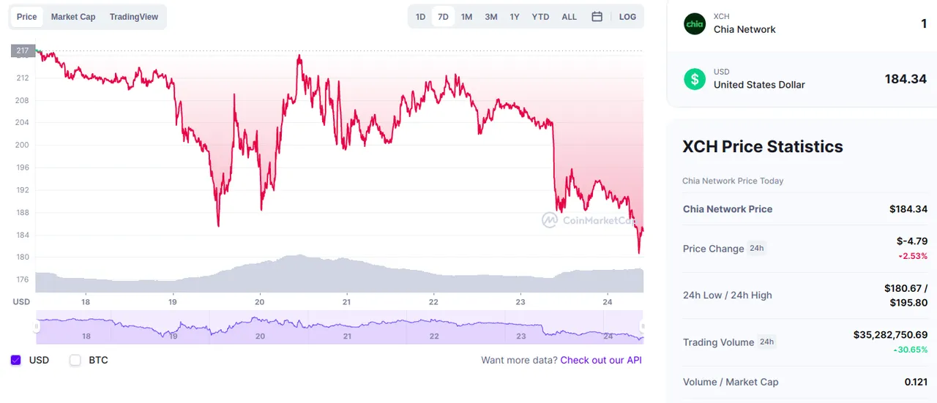Show the YTD time range
Image resolution: width=937 pixels, height=403 pixels.
540,17
